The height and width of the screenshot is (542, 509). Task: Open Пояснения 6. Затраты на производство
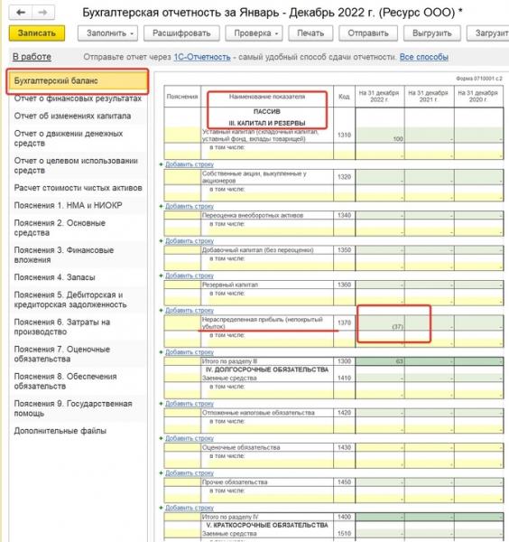(x=62, y=327)
